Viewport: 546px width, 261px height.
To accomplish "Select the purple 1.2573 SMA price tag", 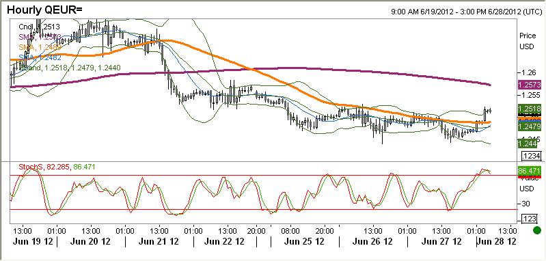I will [529, 85].
